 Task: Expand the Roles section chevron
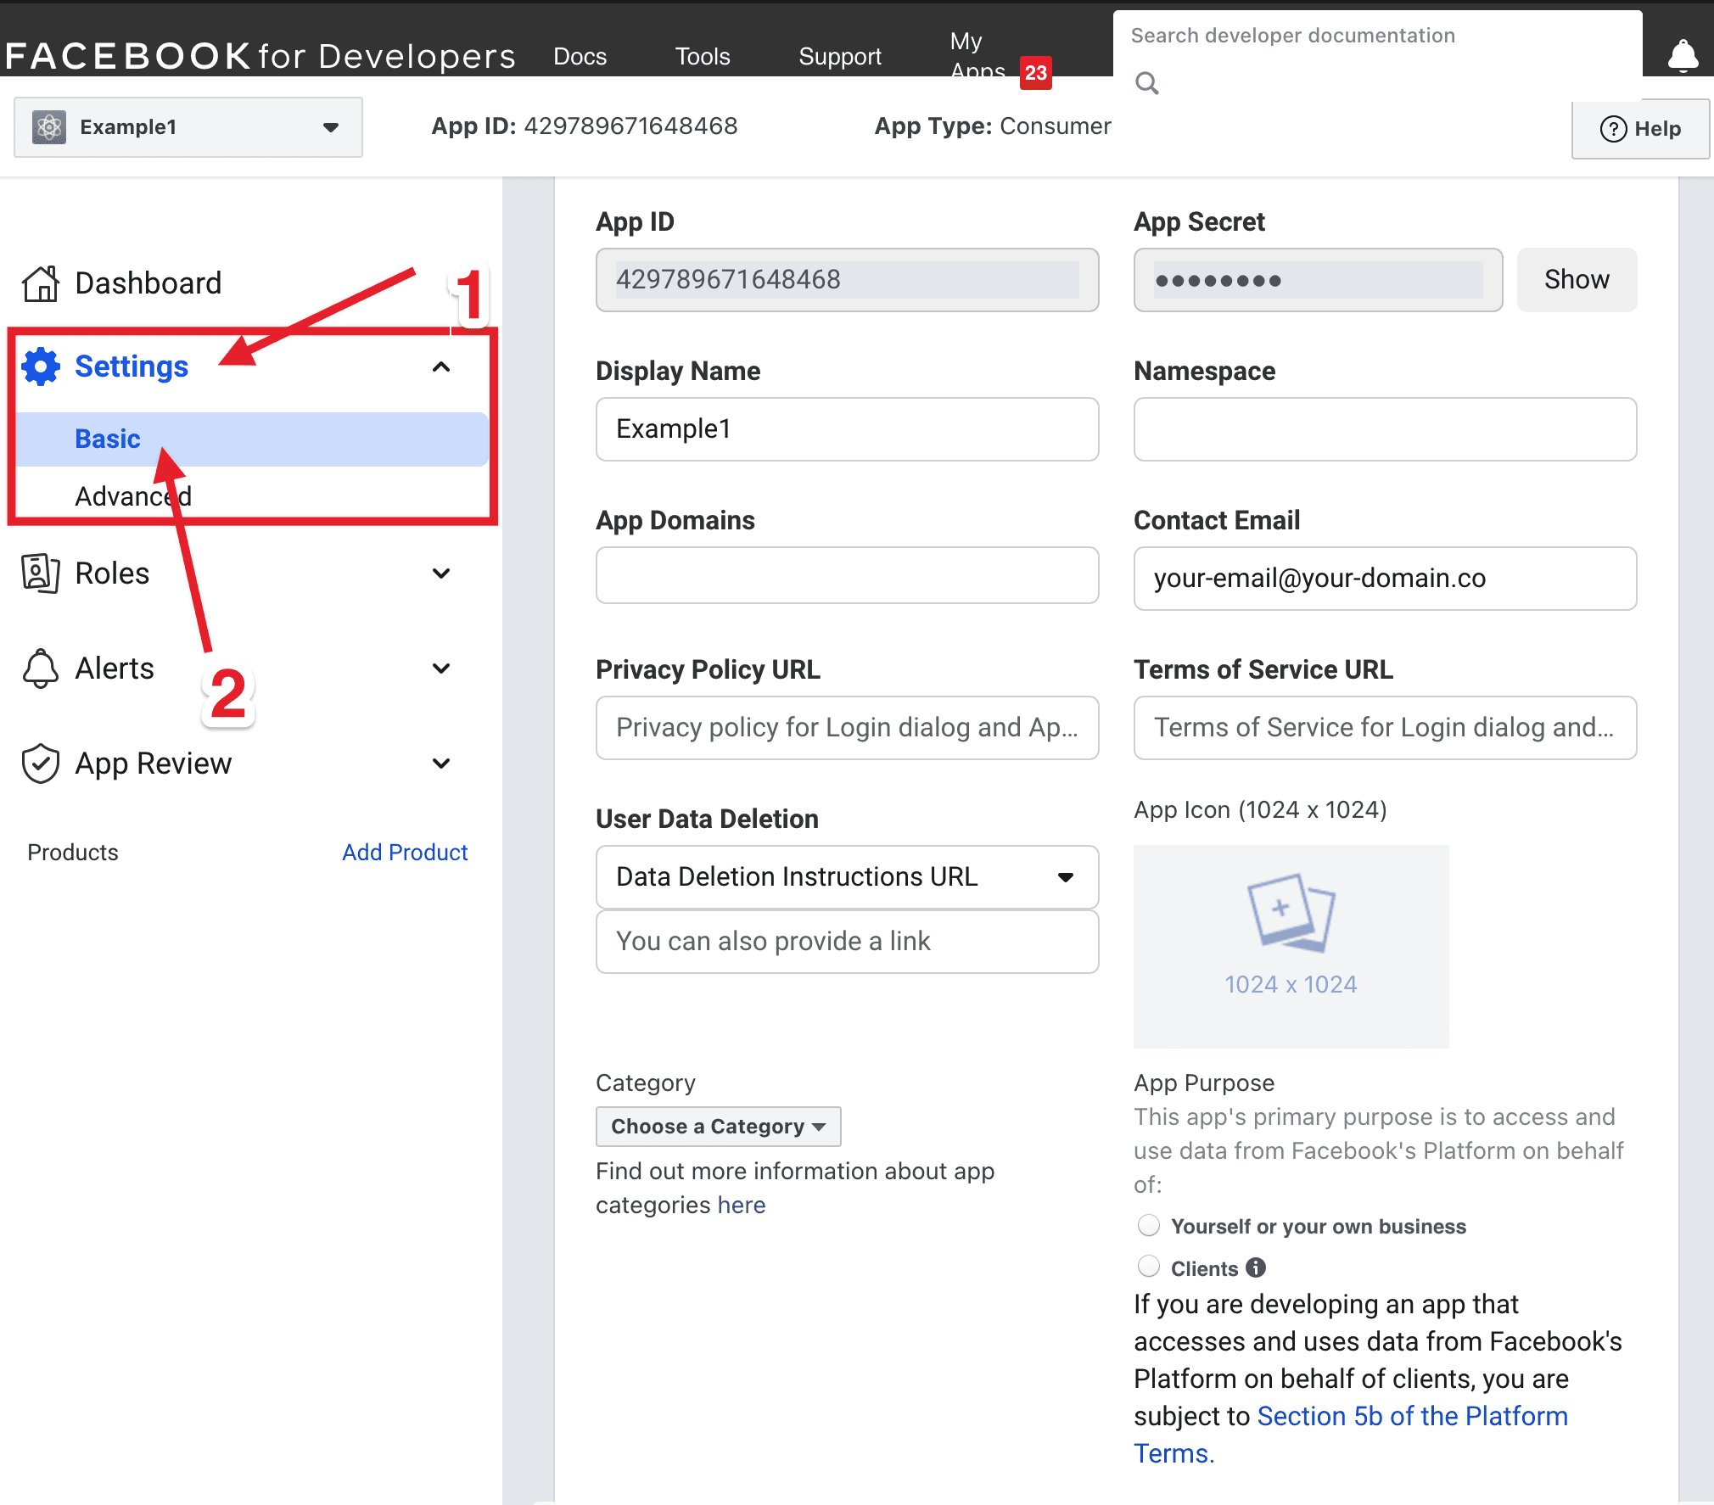tap(441, 573)
